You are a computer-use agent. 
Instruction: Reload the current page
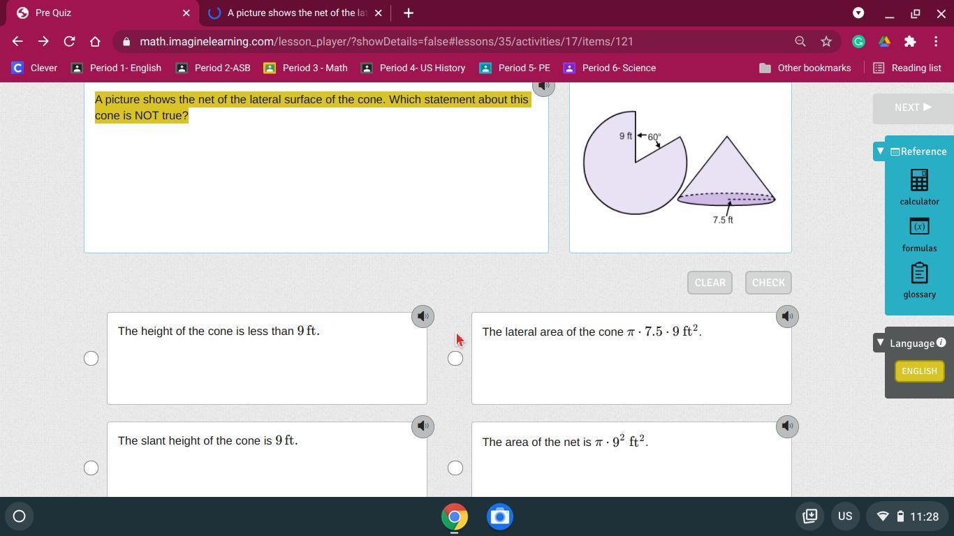click(69, 41)
